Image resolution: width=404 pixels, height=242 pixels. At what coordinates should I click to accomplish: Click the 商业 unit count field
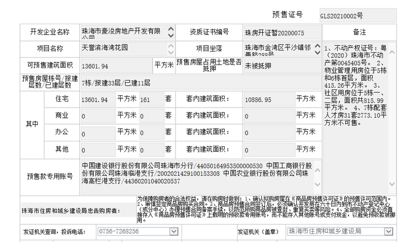coord(152,116)
